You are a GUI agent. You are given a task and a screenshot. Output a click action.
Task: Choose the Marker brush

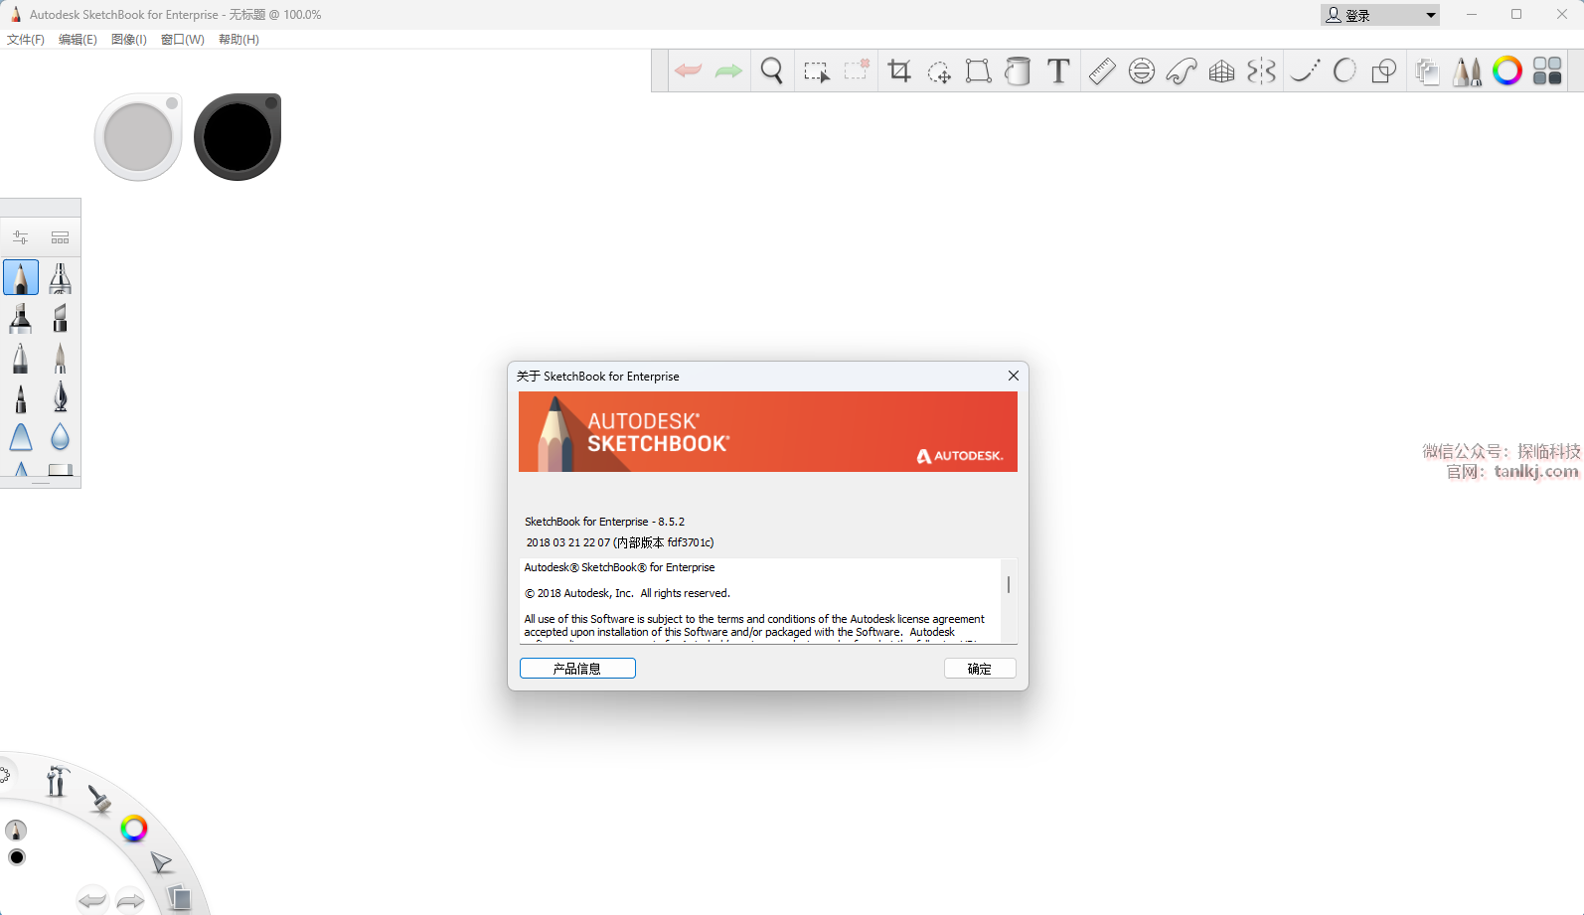point(21,318)
